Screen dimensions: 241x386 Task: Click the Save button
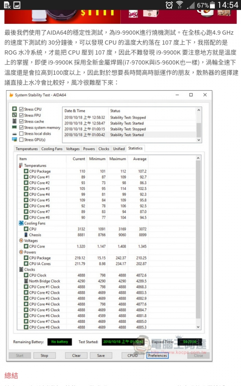point(101,356)
